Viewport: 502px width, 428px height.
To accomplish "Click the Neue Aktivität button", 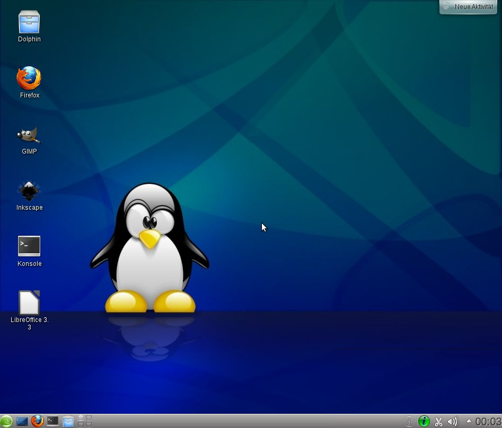I will click(x=468, y=6).
